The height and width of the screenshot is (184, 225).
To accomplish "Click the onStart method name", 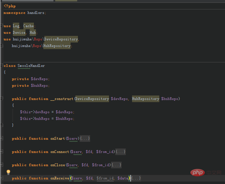I will click(x=58, y=138).
